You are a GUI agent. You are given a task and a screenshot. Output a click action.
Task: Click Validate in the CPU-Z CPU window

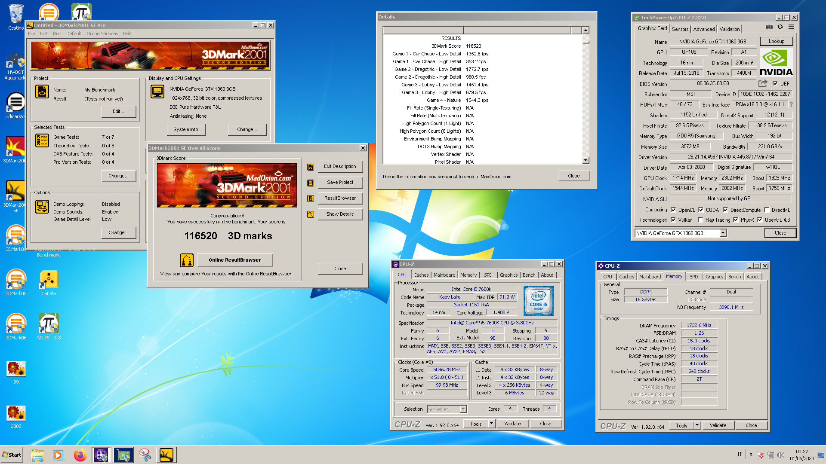click(512, 424)
